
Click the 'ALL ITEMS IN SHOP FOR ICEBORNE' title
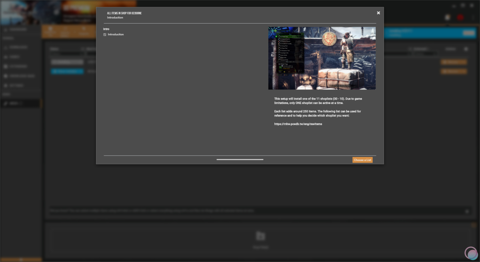124,13
